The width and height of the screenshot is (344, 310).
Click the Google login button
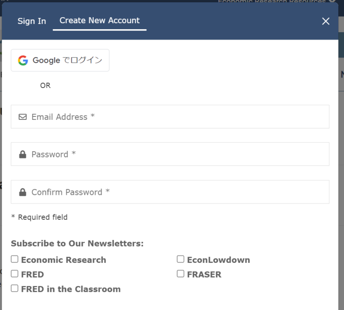(60, 60)
